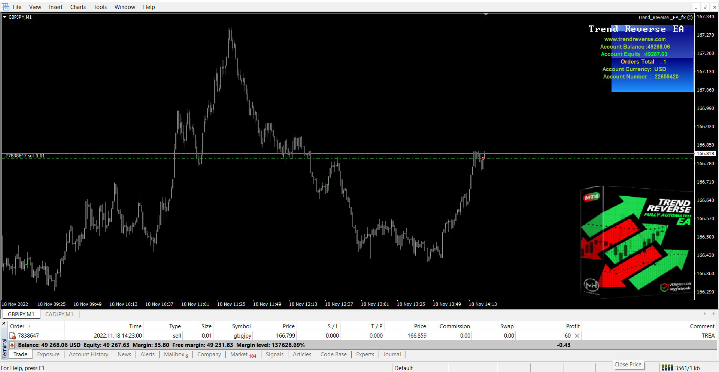719x372 pixels.
Task: Open the View menu
Action: coord(35,7)
